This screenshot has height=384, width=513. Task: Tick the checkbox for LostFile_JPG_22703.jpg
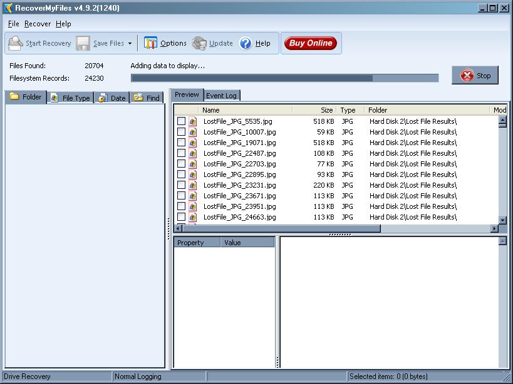(x=181, y=164)
